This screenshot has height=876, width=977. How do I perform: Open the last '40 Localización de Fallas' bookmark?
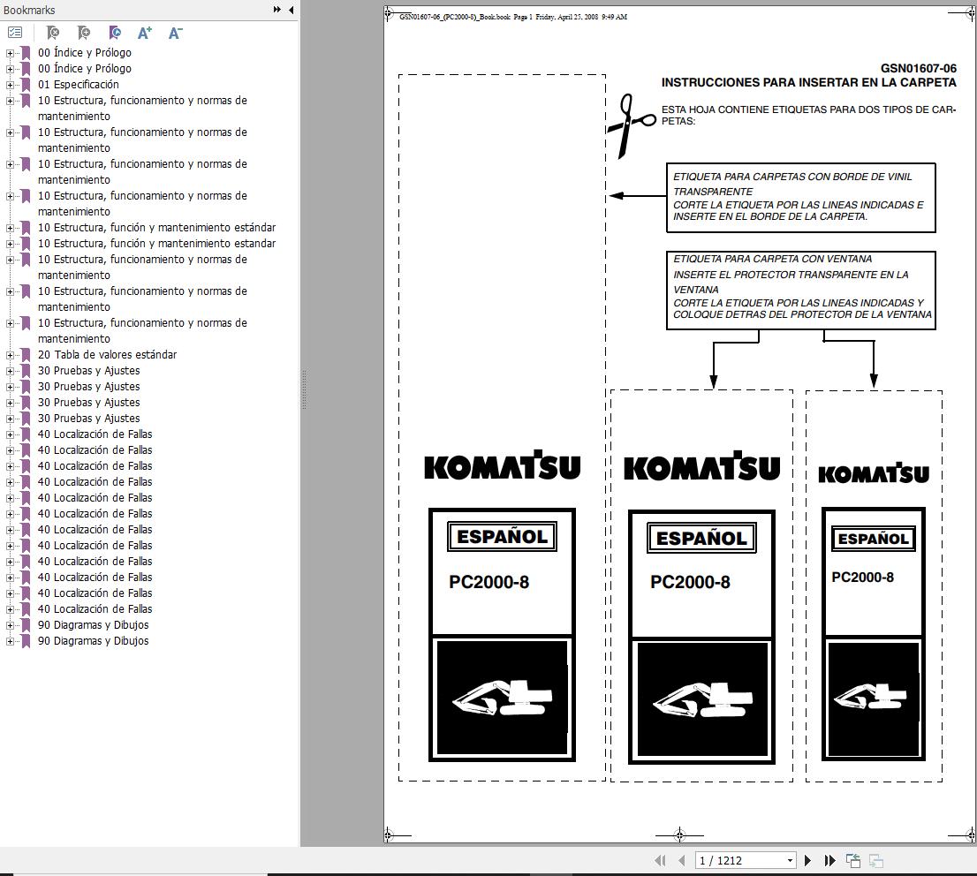95,609
